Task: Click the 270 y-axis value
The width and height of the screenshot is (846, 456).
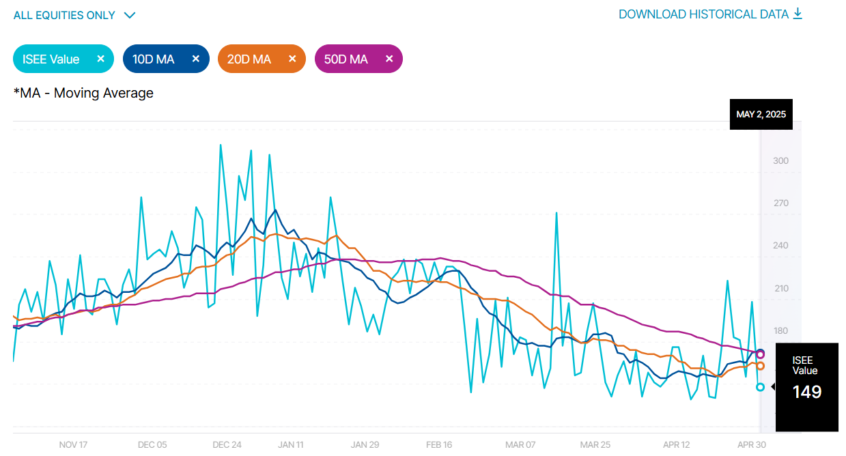Action: pos(780,203)
